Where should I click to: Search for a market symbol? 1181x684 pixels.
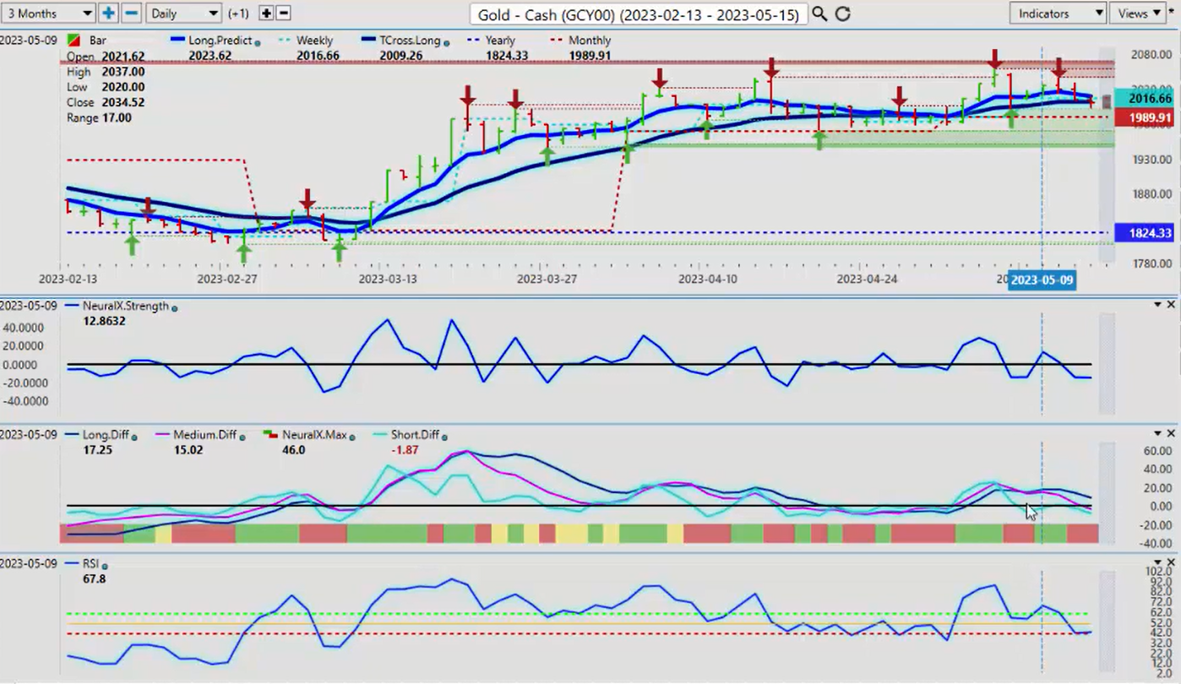click(x=819, y=14)
